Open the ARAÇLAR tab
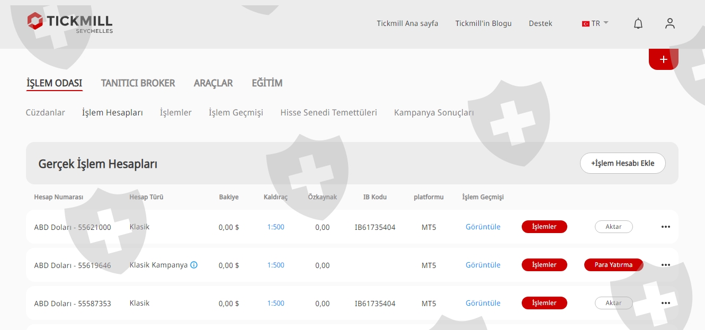 click(213, 83)
